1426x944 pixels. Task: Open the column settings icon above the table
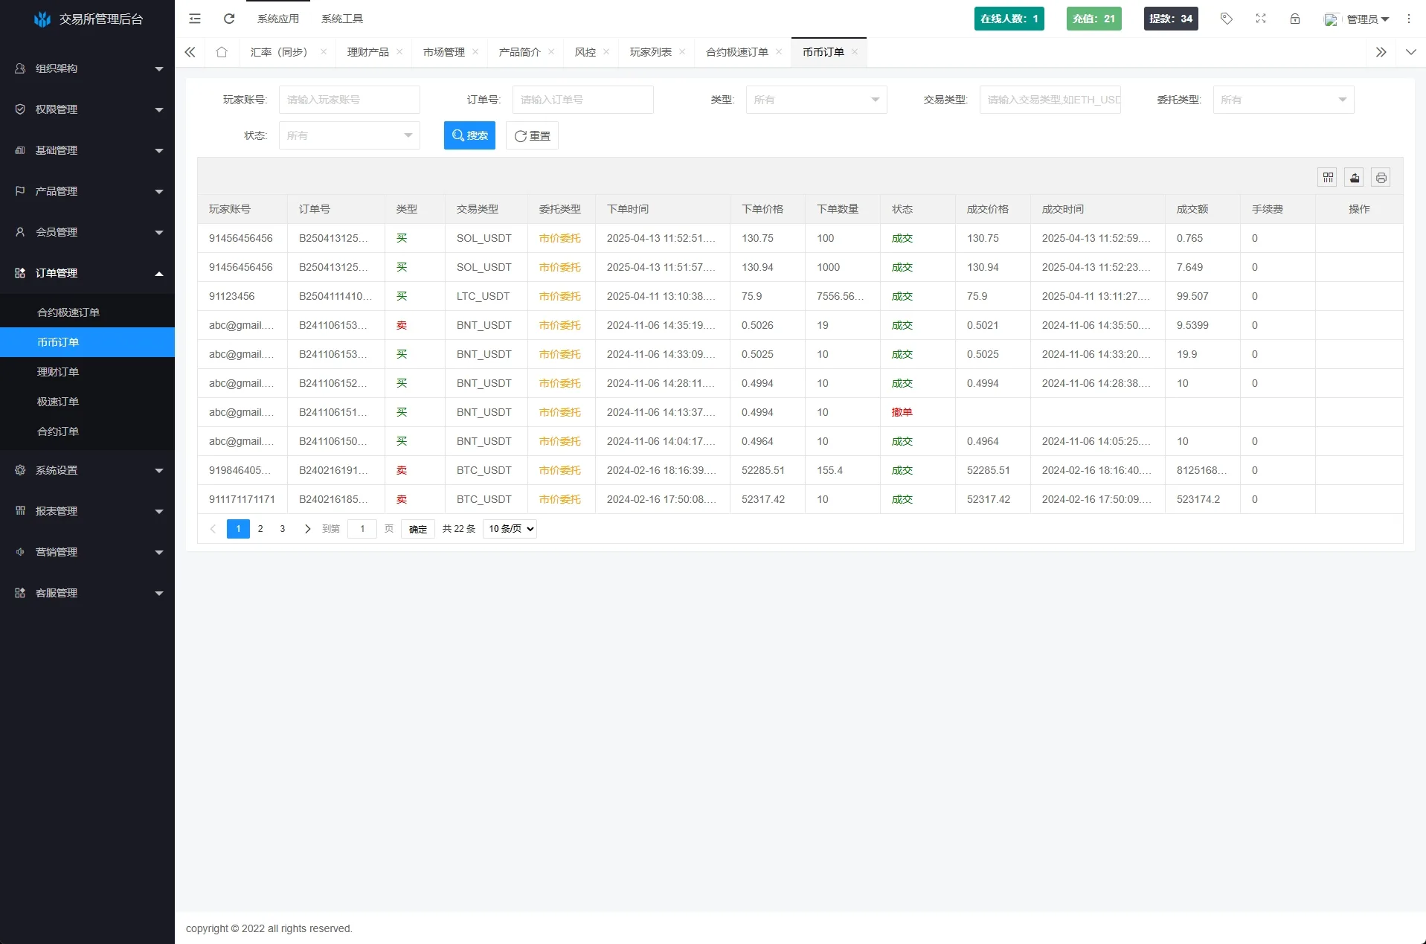[x=1329, y=177]
